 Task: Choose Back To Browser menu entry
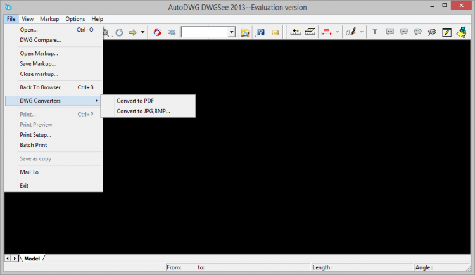pos(54,87)
